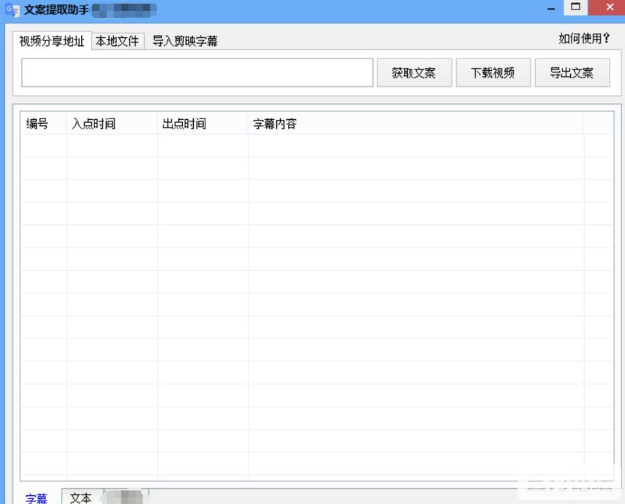Click the 下载视频 button
The height and width of the screenshot is (504, 625).
[x=493, y=72]
